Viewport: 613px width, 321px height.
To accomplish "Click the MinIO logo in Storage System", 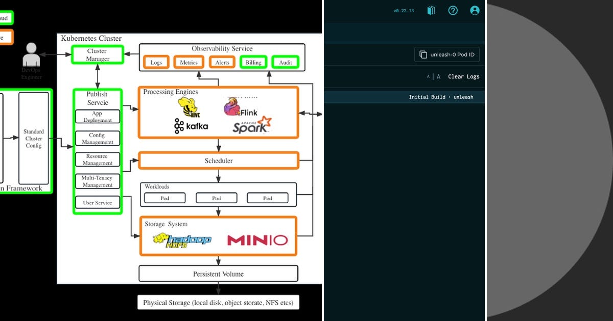I will 257,240.
